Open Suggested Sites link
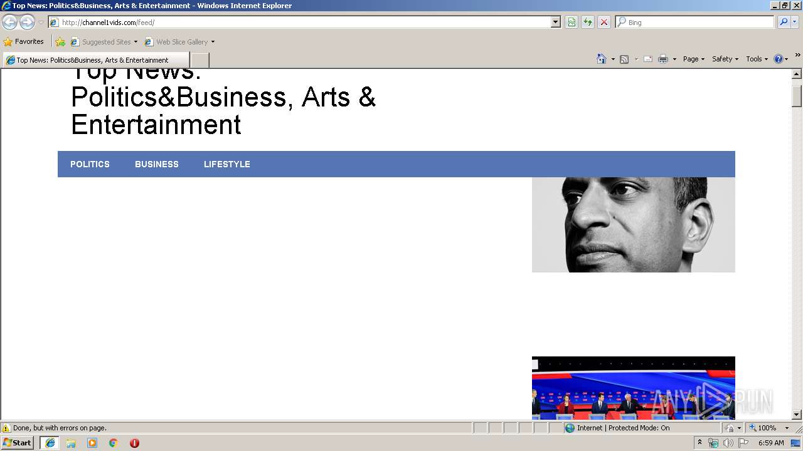The height and width of the screenshot is (451, 803). point(104,42)
